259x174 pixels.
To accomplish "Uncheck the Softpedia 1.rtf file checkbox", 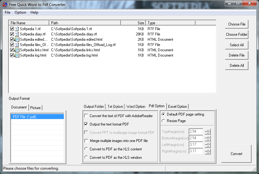I will (x=12, y=29).
